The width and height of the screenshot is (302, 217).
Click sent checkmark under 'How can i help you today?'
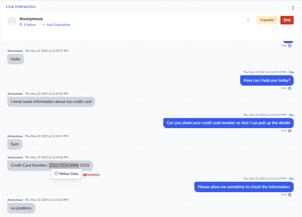coord(289,88)
